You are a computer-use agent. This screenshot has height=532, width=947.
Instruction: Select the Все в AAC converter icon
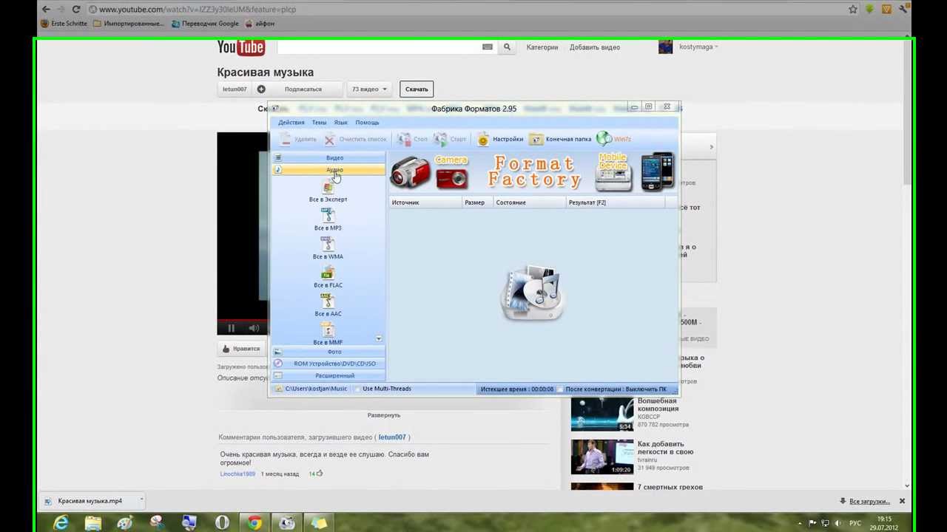[328, 301]
